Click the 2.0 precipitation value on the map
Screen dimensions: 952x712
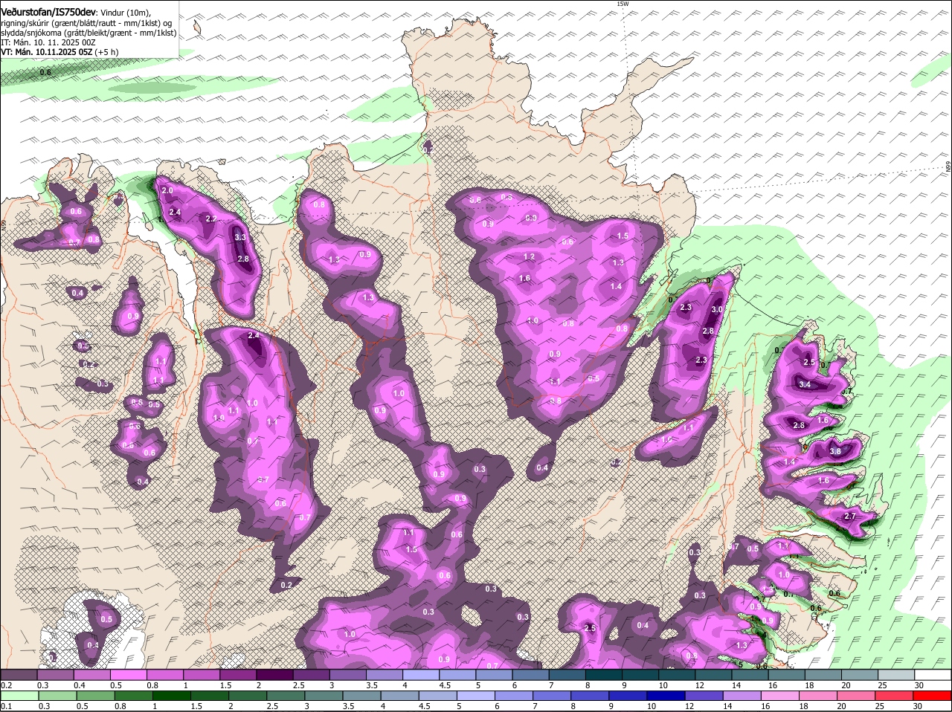click(x=167, y=191)
